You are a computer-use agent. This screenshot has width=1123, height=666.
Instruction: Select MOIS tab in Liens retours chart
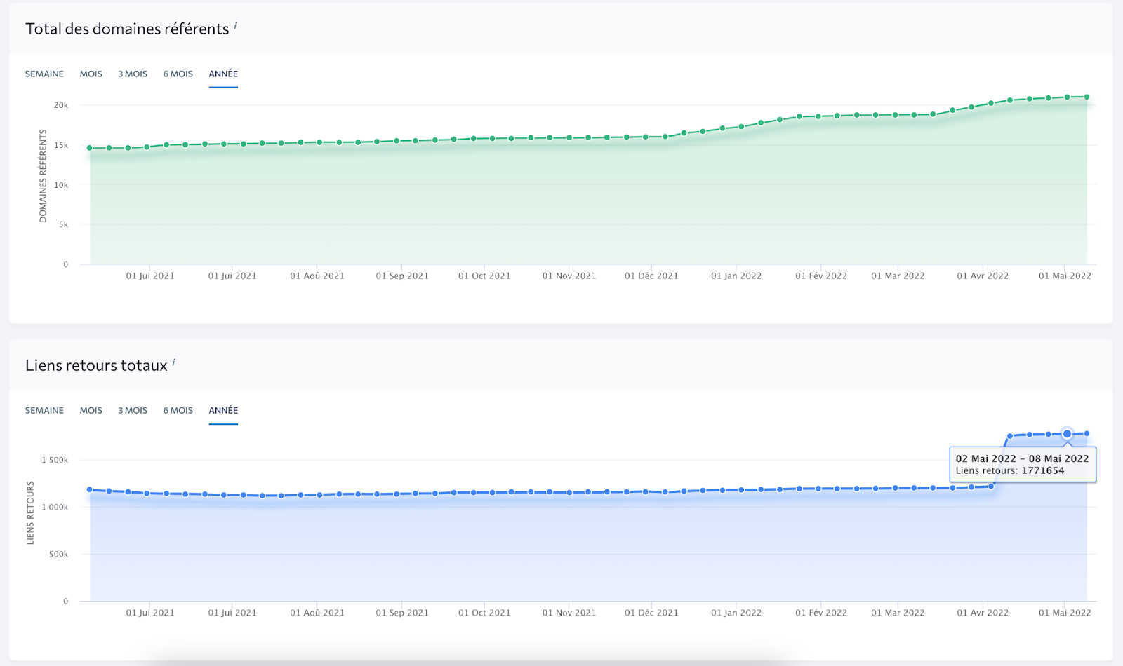click(x=91, y=410)
